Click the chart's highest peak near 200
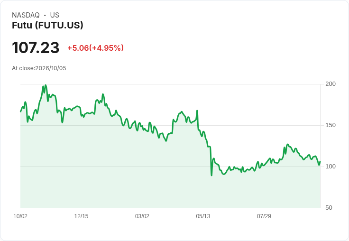 coord(46,85)
